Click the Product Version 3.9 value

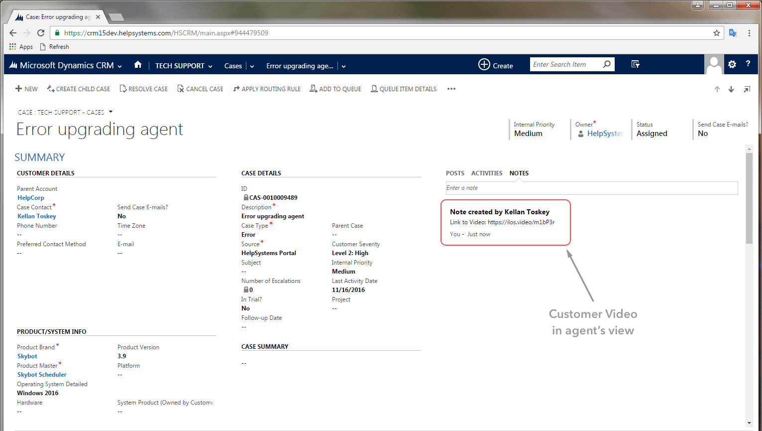click(x=122, y=356)
